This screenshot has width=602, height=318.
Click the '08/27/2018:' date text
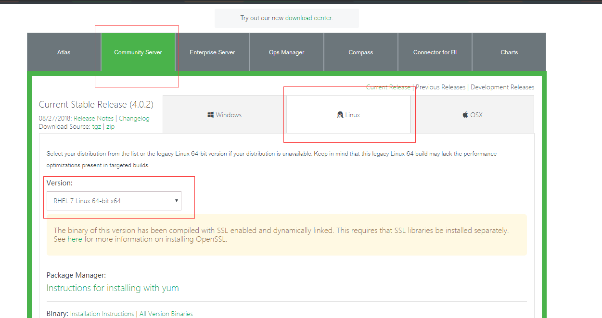pyautogui.click(x=55, y=118)
